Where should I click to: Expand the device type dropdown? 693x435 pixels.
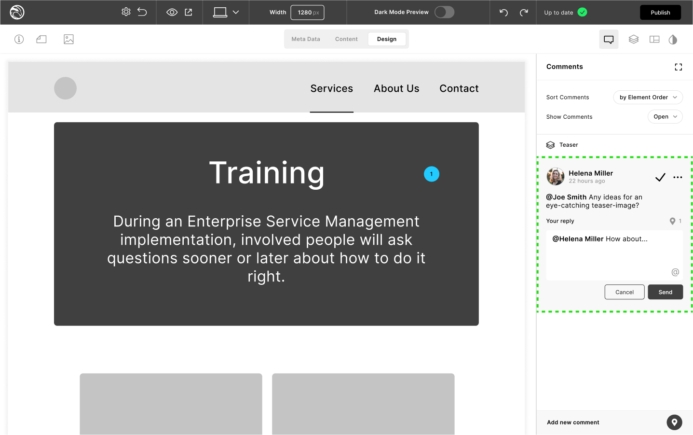(235, 13)
